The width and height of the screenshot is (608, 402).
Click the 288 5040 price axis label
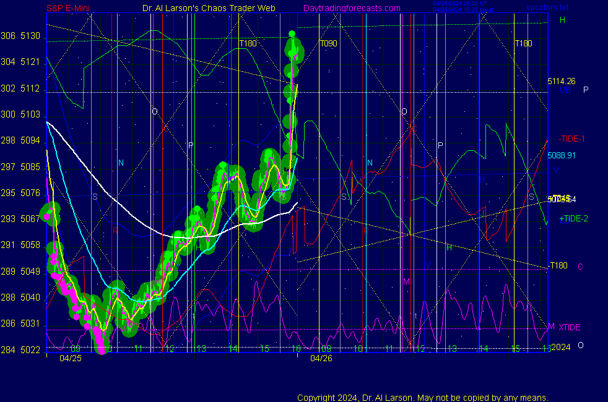(x=20, y=297)
